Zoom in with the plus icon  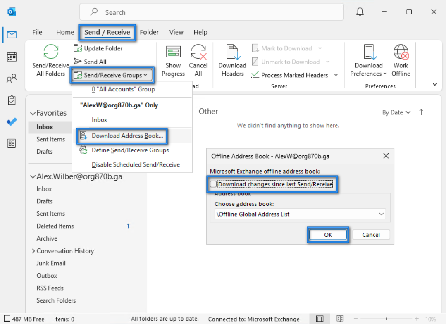(417, 319)
